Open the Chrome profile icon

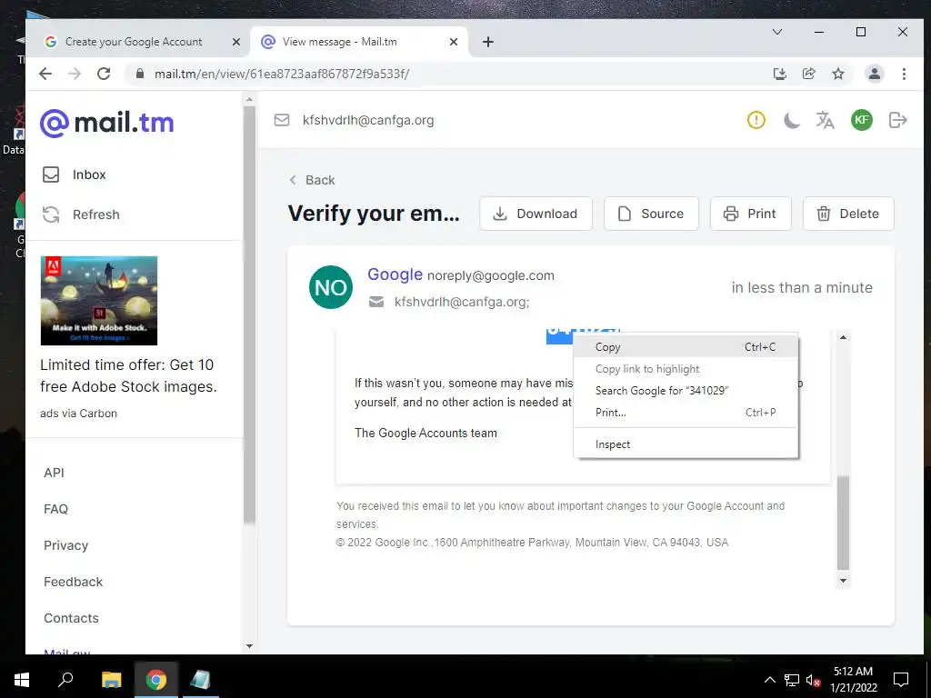[x=874, y=74]
